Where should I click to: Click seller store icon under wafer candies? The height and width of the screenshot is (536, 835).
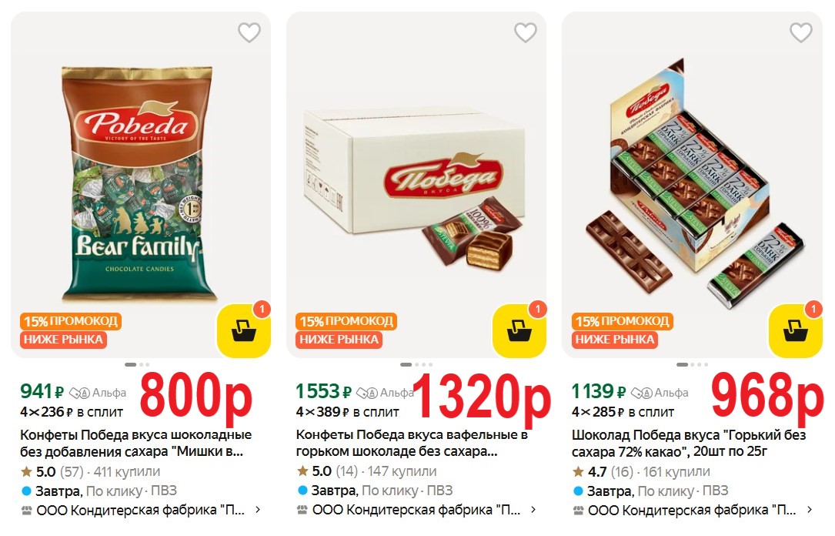pyautogui.click(x=302, y=510)
